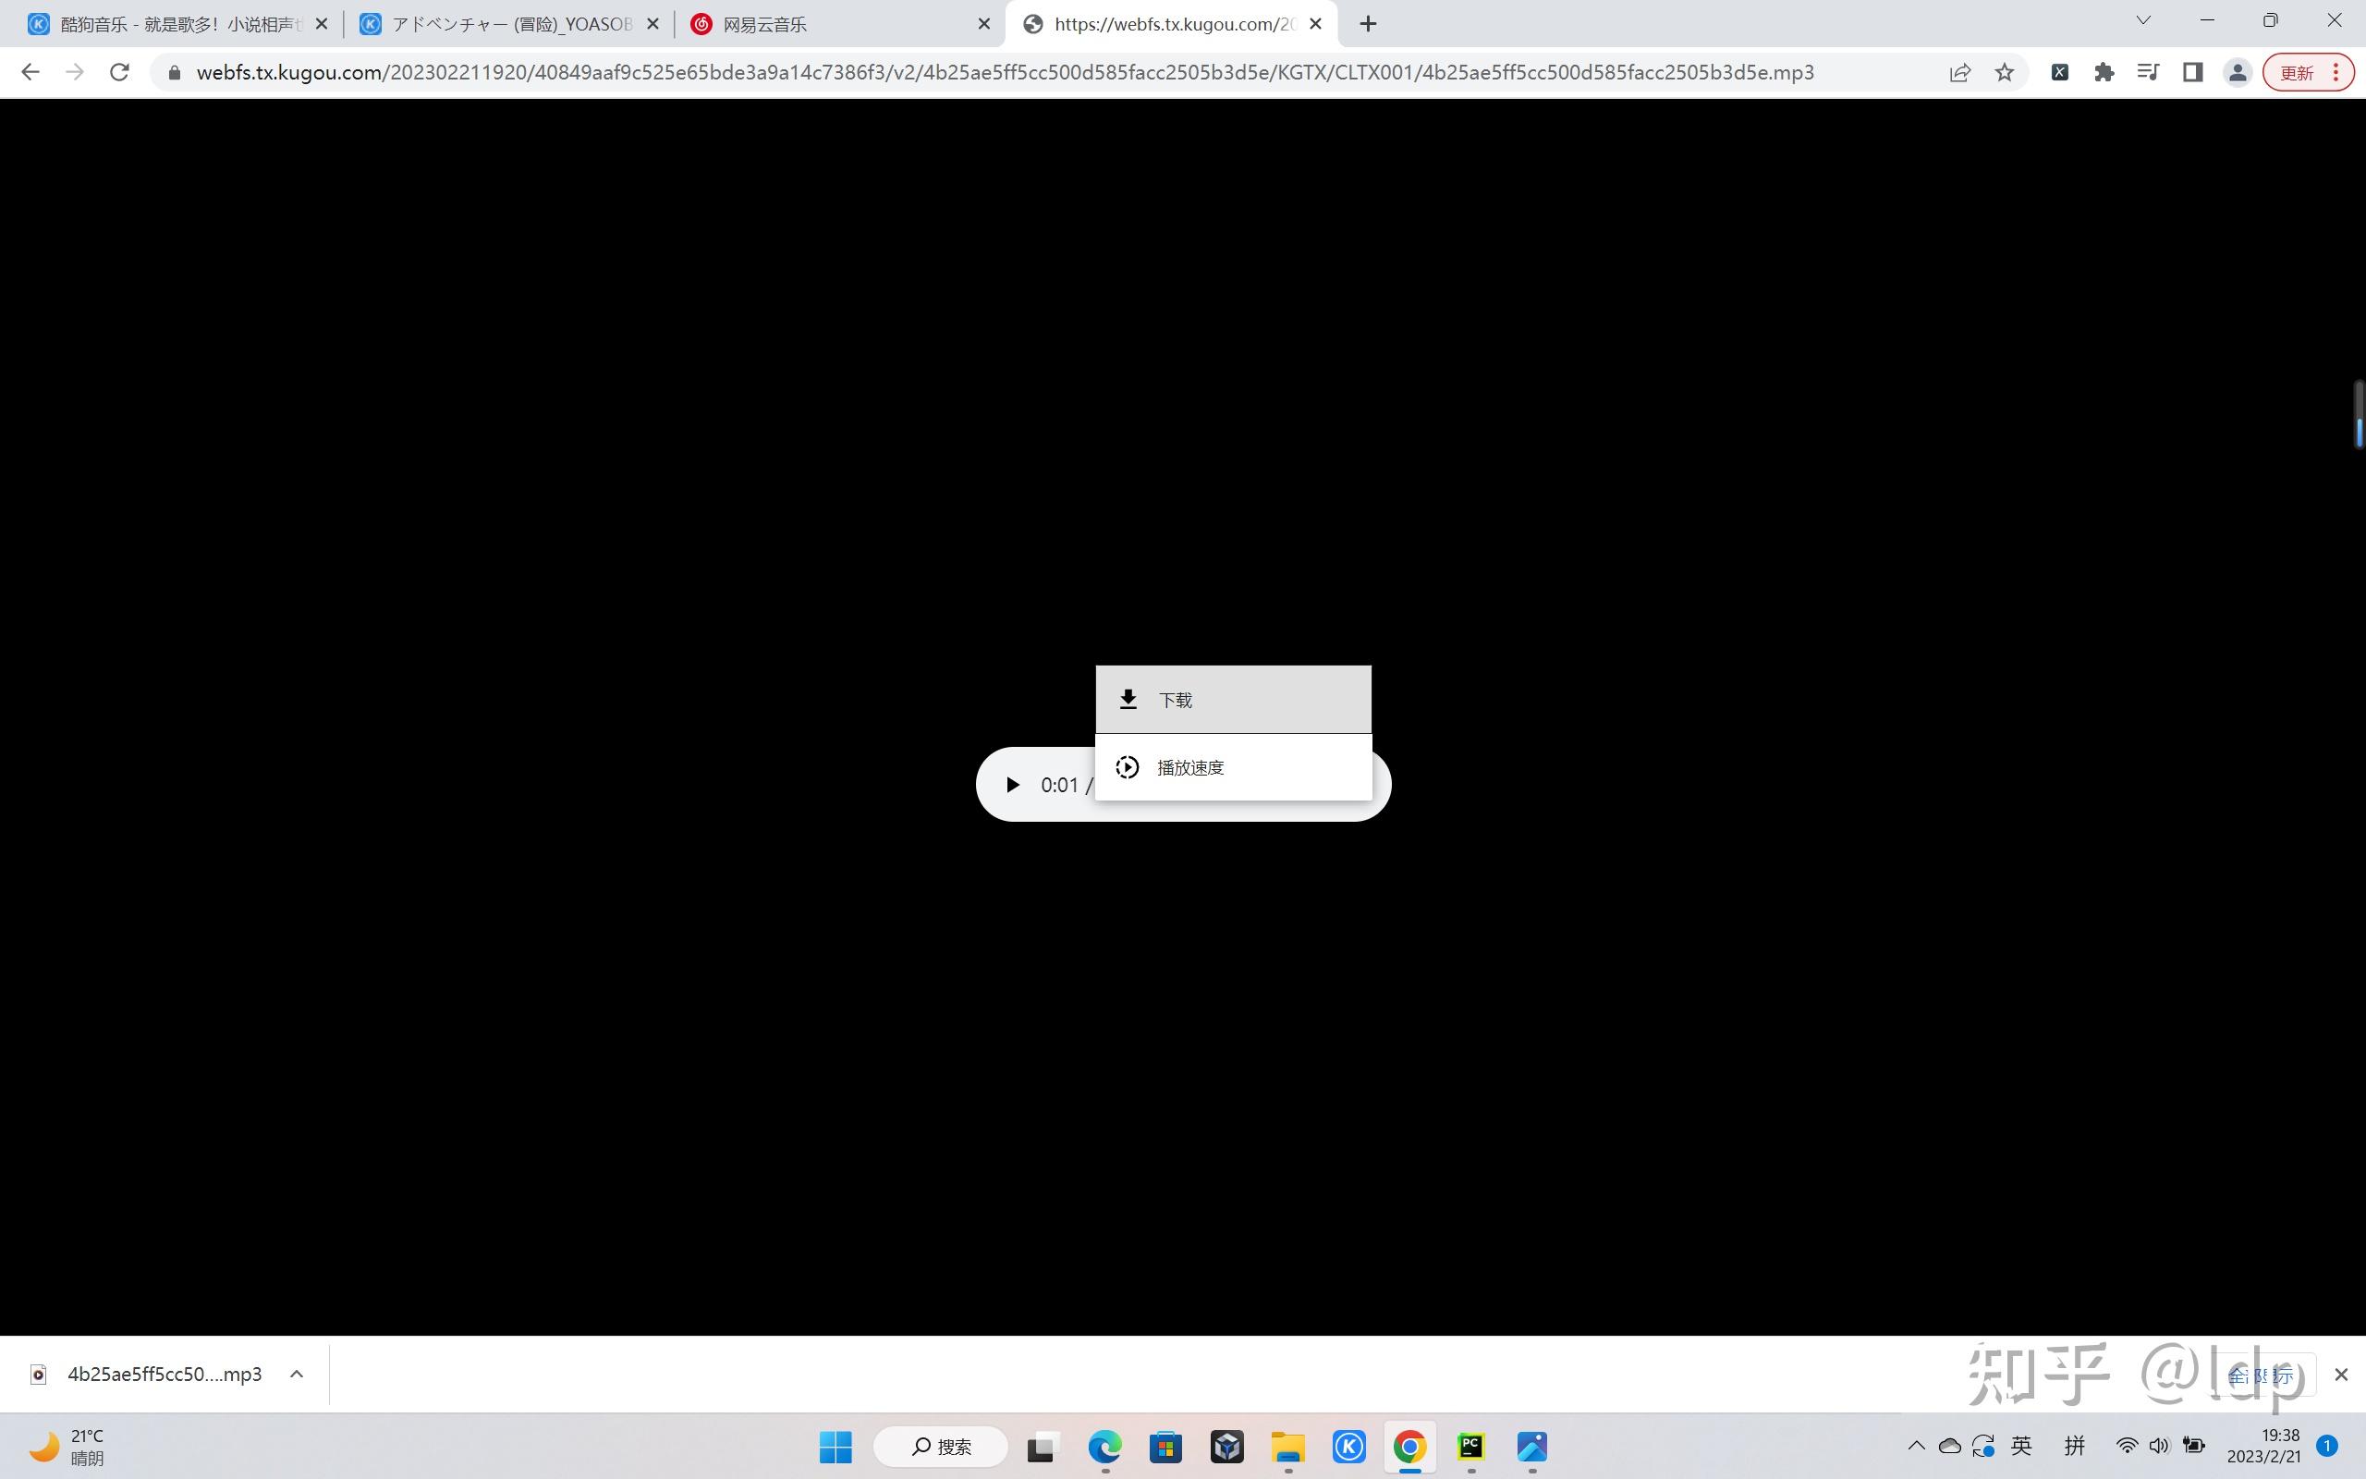Open the notification badge in tray

pyautogui.click(x=2328, y=1446)
